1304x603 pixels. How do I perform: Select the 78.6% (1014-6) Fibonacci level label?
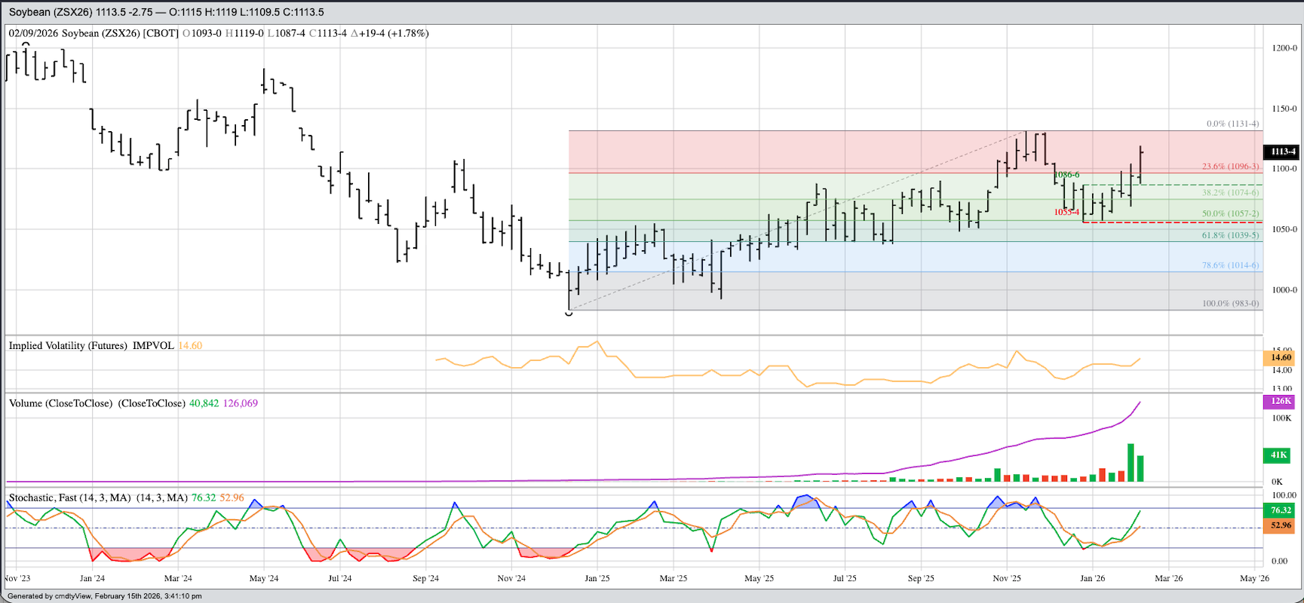[1230, 265]
